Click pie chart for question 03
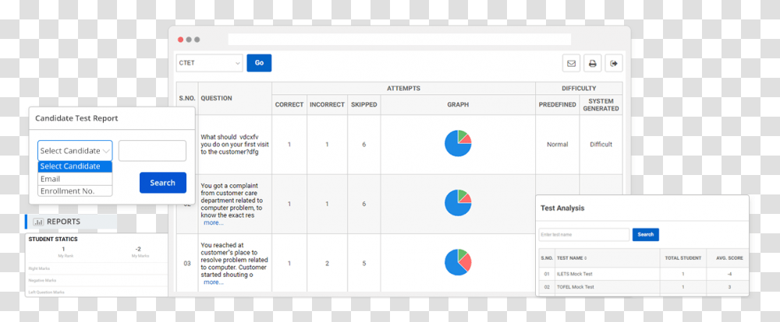The image size is (780, 322). point(458,262)
